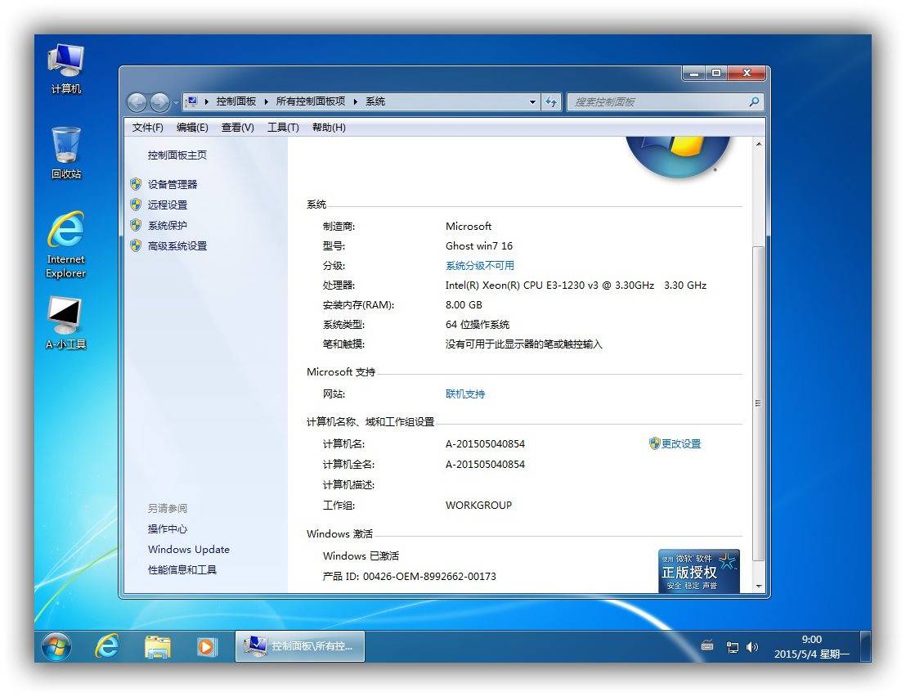Screen dimensions: 906x697
Task: Open address bar history dropdown arrow
Action: click(532, 101)
